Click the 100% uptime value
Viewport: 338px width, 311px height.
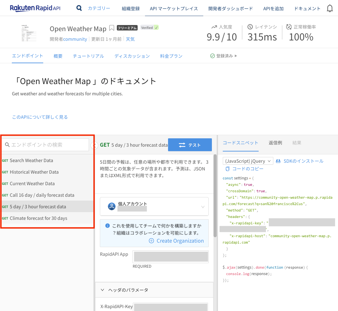(301, 37)
